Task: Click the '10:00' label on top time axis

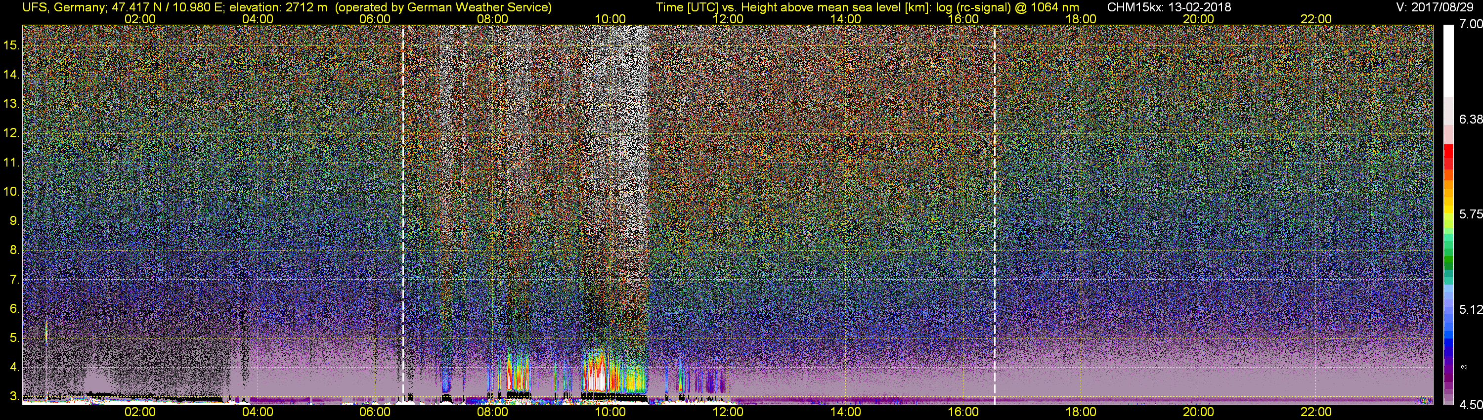Action: click(610, 19)
